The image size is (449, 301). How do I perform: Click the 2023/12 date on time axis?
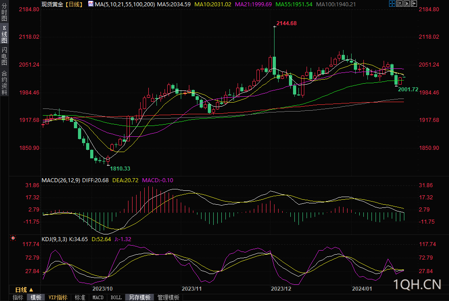283,288
